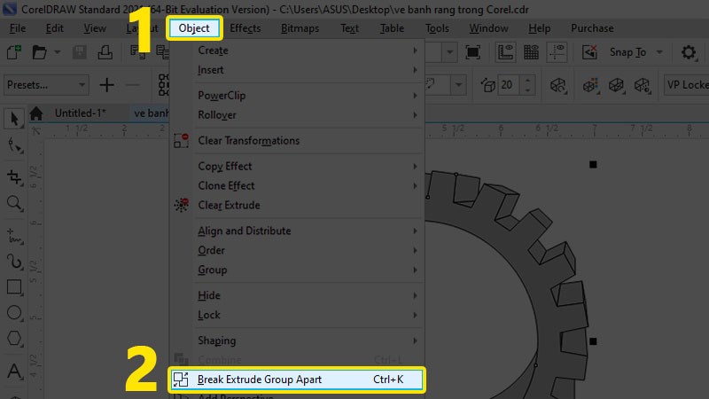Open the Effects menu
709x399 pixels.
[x=245, y=28]
